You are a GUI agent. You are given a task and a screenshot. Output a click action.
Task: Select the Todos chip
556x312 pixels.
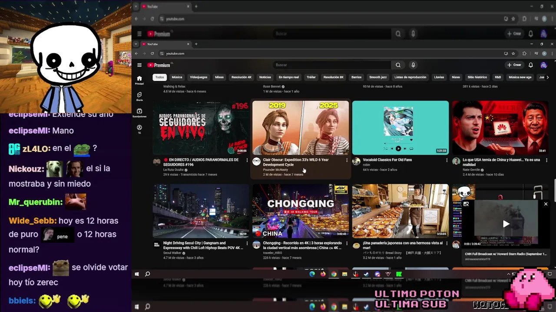160,77
